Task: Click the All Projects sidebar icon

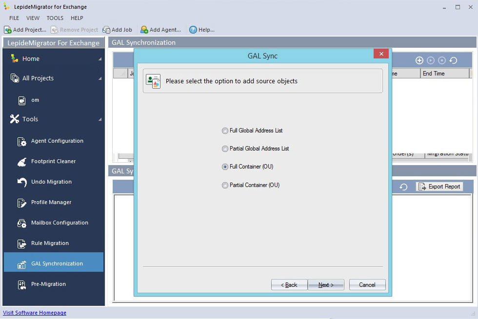Action: coord(15,78)
